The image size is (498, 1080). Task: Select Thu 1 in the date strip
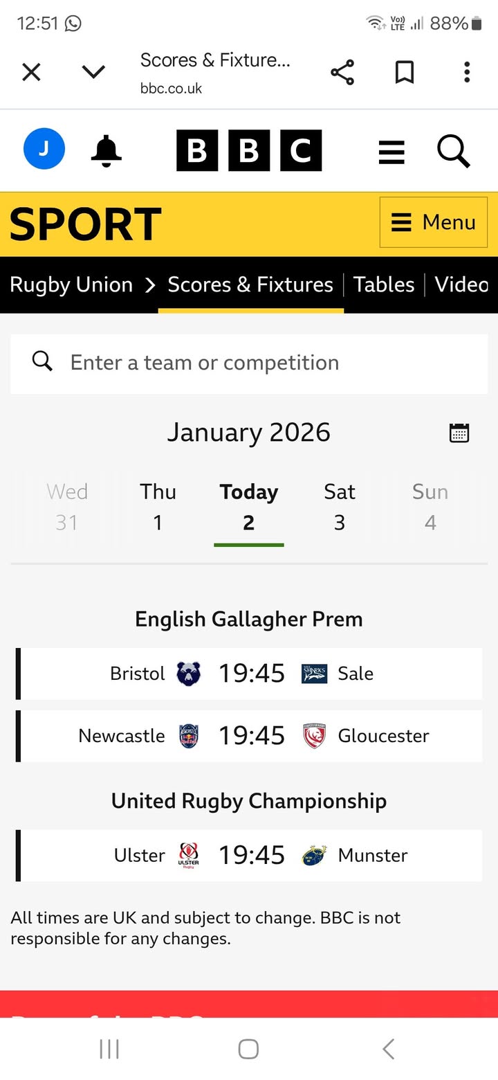pyautogui.click(x=158, y=507)
